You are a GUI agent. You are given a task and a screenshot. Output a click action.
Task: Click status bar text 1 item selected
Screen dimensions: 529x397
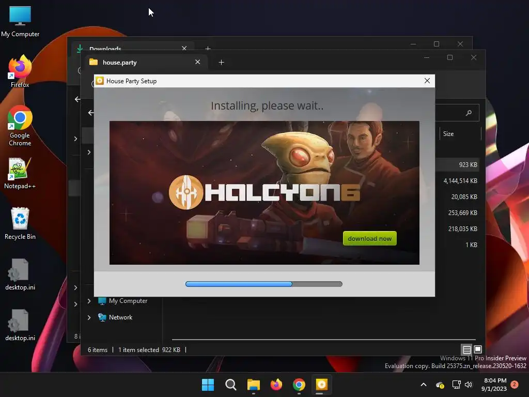pyautogui.click(x=138, y=350)
